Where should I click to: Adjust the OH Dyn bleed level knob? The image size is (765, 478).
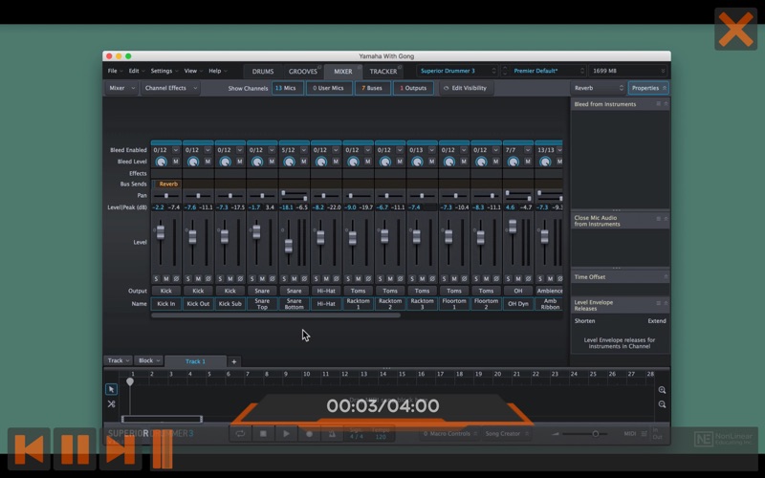[x=514, y=162]
